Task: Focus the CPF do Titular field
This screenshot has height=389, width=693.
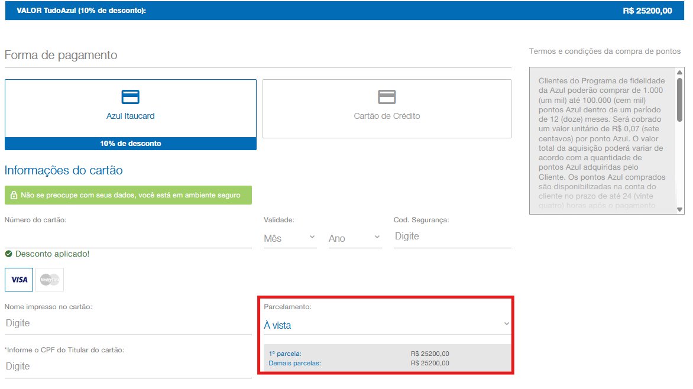Action: click(x=128, y=367)
